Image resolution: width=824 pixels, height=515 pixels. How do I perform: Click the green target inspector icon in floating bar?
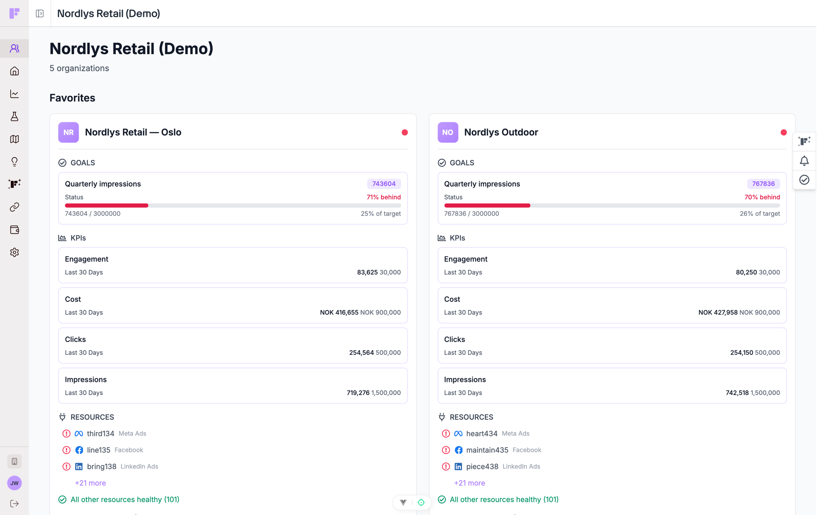[421, 502]
